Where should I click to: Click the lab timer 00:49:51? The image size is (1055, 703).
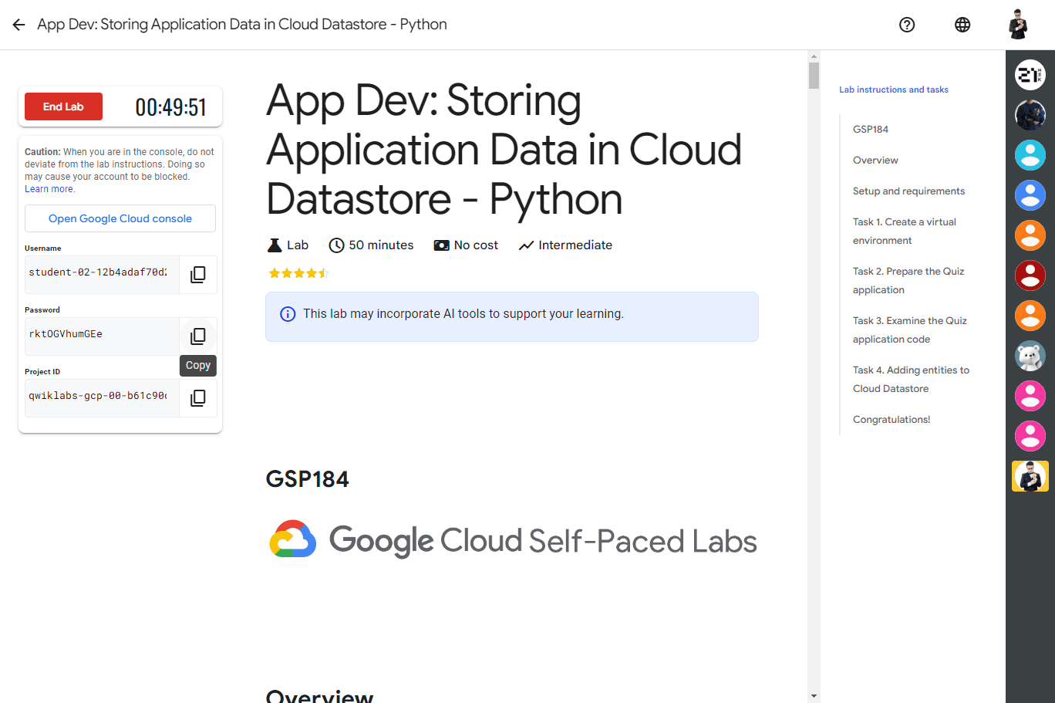[171, 107]
